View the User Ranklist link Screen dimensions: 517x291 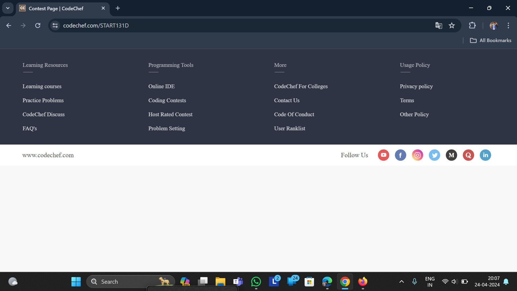289,128
